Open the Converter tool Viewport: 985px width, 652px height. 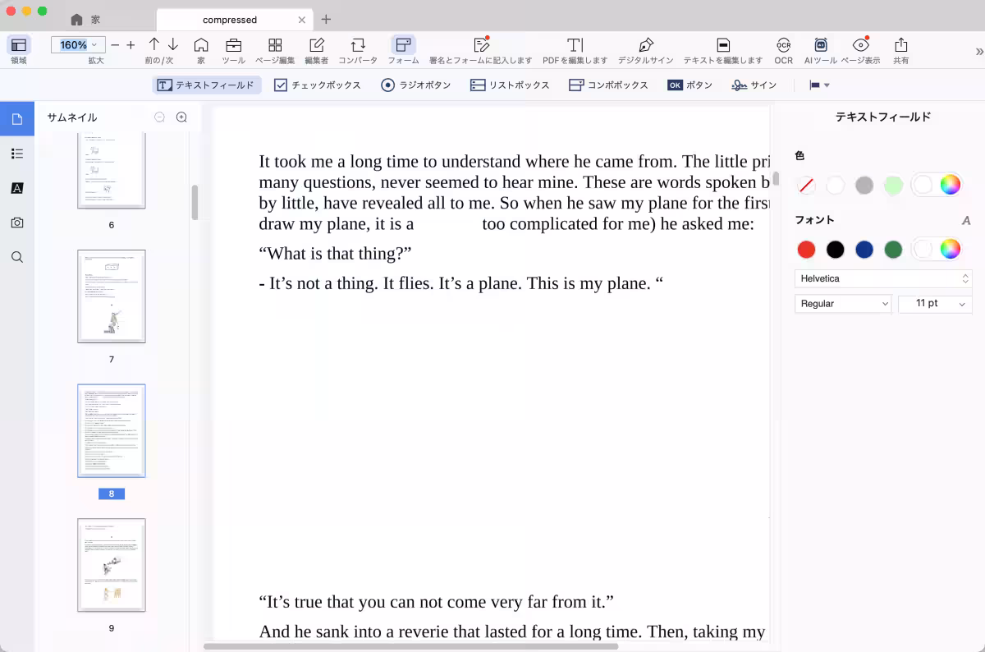pos(358,45)
